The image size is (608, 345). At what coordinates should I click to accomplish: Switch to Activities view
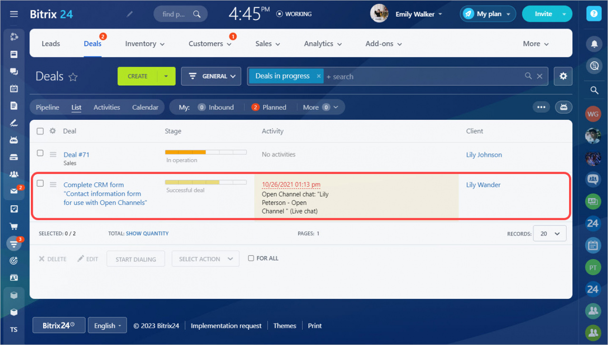[107, 107]
